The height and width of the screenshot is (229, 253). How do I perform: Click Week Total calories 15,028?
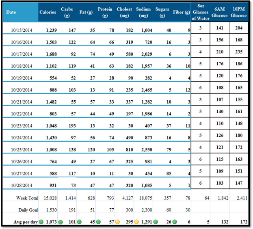[50, 198]
